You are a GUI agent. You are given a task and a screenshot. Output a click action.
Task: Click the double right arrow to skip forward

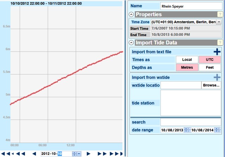click(102, 153)
